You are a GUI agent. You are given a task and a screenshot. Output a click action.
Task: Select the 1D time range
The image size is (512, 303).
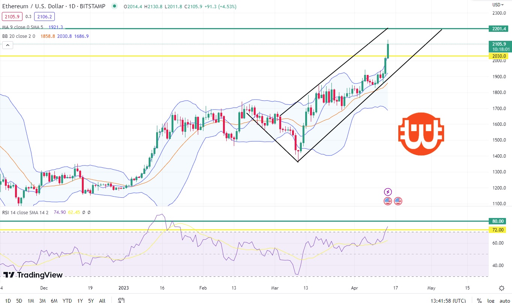pyautogui.click(x=8, y=300)
